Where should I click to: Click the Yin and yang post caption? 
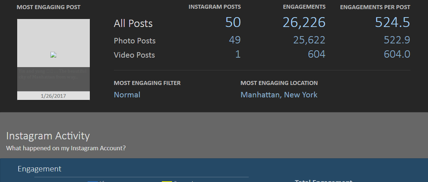[53, 74]
